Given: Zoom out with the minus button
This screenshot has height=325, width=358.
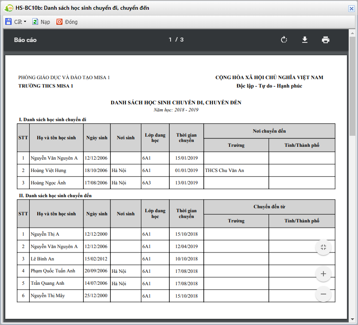Looking at the screenshot, I should pyautogui.click(x=323, y=294).
